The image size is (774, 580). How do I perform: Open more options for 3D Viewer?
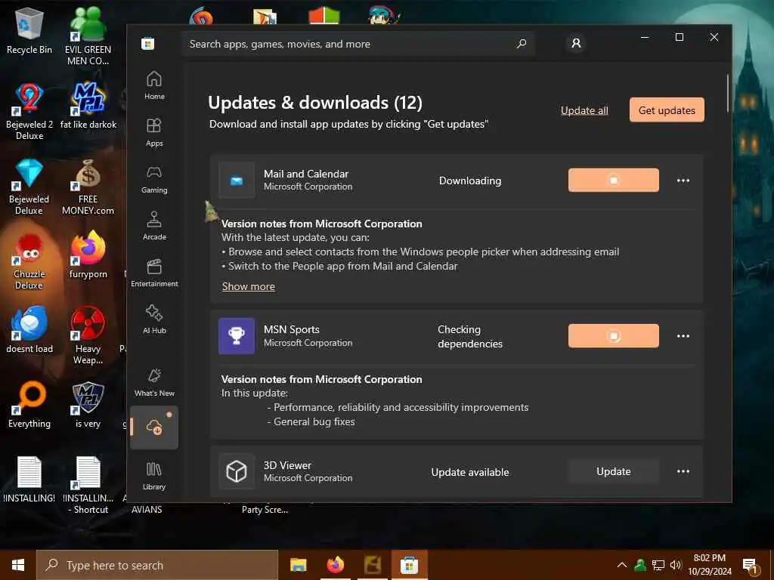point(683,471)
